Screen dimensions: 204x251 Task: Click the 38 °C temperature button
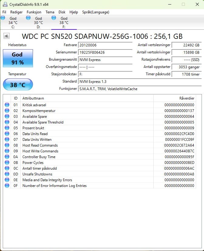(18, 84)
